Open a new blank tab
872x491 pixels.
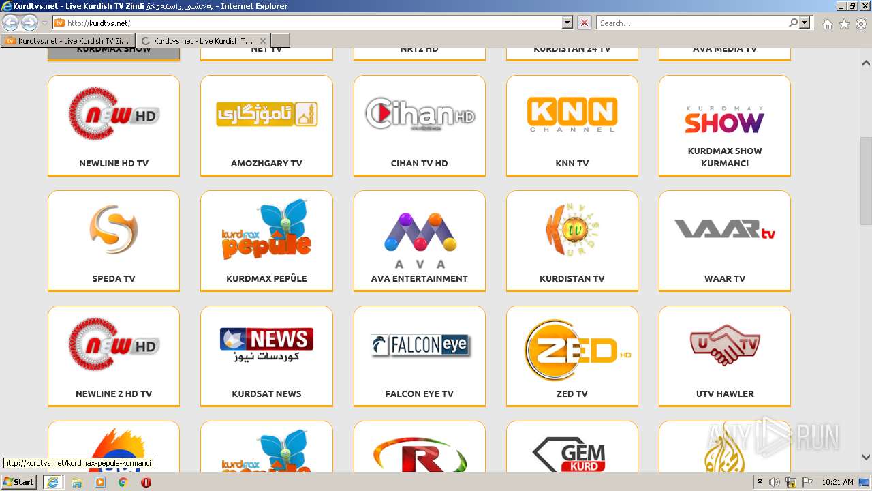pyautogui.click(x=281, y=40)
